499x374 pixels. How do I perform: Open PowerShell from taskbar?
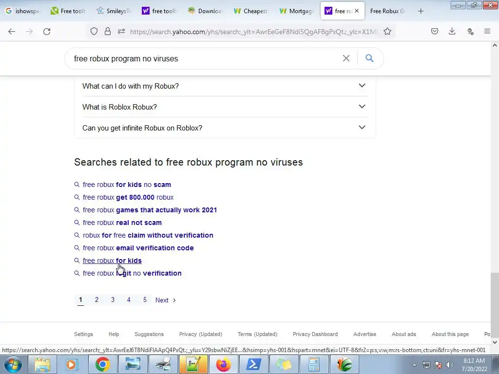pyautogui.click(x=253, y=364)
